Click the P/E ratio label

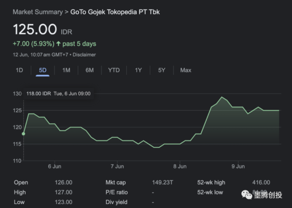pyautogui.click(x=117, y=192)
